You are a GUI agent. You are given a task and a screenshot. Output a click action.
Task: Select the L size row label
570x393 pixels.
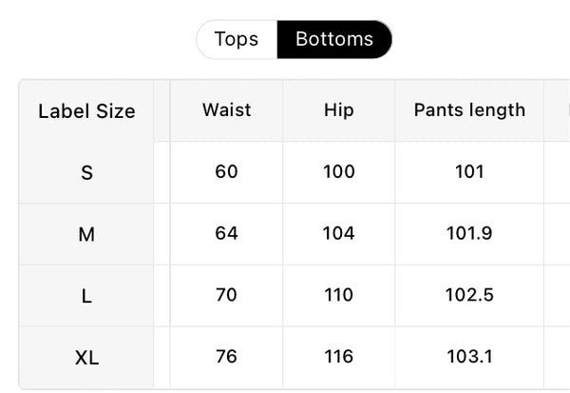86,296
